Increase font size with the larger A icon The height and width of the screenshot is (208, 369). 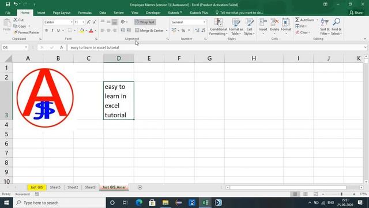(x=88, y=22)
